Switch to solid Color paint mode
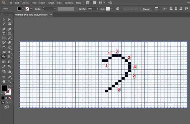 (3, 98)
